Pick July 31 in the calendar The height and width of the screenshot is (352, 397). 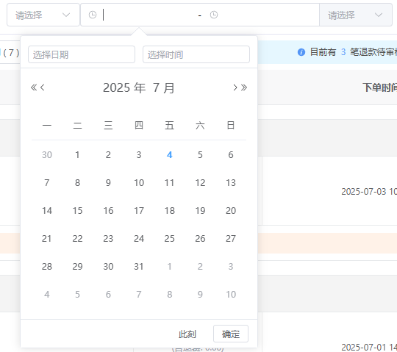point(139,267)
